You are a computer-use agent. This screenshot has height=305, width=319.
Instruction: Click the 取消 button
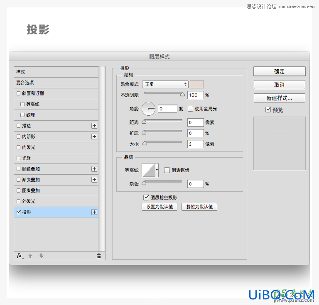tap(279, 85)
